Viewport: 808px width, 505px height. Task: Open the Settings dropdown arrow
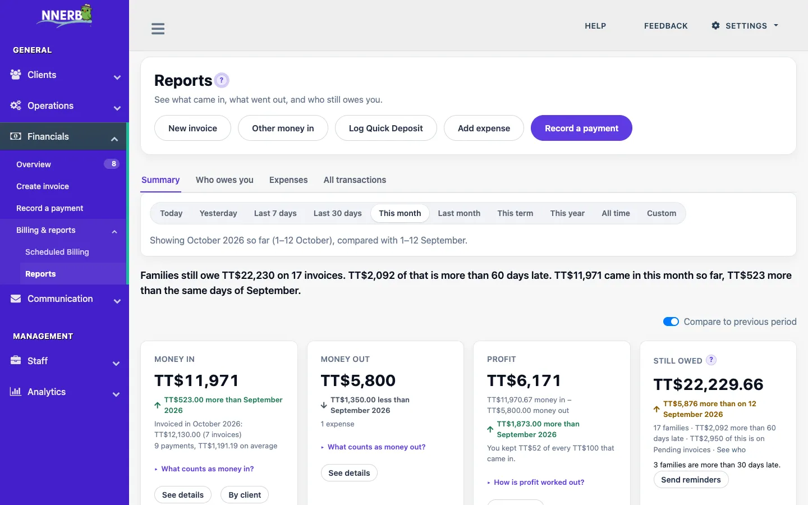coord(776,26)
